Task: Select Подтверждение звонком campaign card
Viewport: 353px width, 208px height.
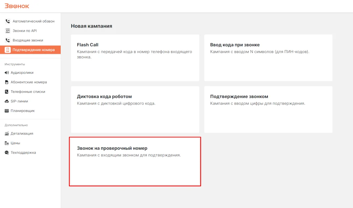Action: point(268,109)
